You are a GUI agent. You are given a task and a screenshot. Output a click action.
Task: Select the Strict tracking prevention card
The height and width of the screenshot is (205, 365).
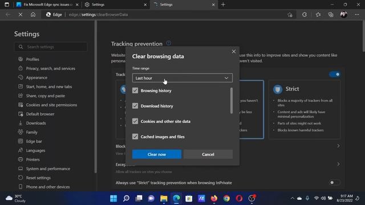pos(305,109)
